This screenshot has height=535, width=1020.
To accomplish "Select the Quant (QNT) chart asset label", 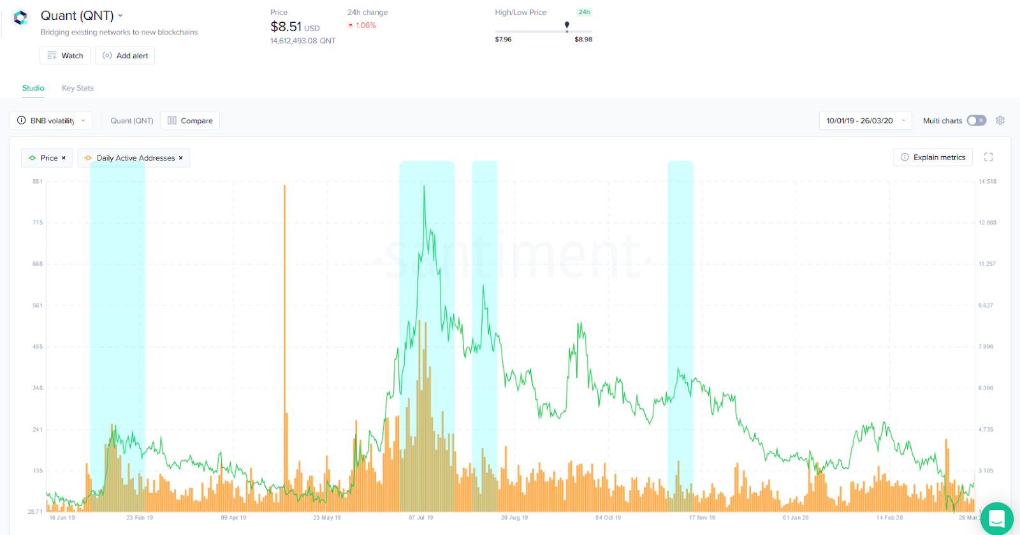I will coord(132,121).
